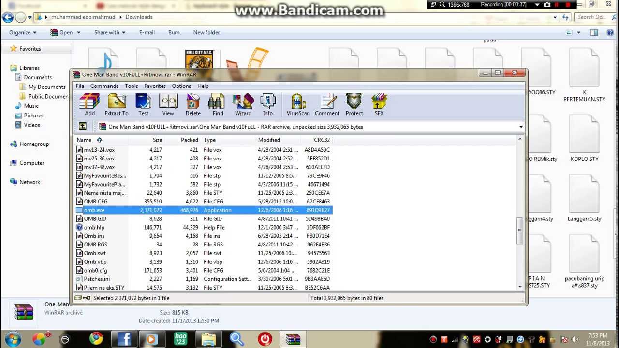The image size is (619, 348).
Task: Click the Extract To toolbar icon
Action: click(x=117, y=105)
